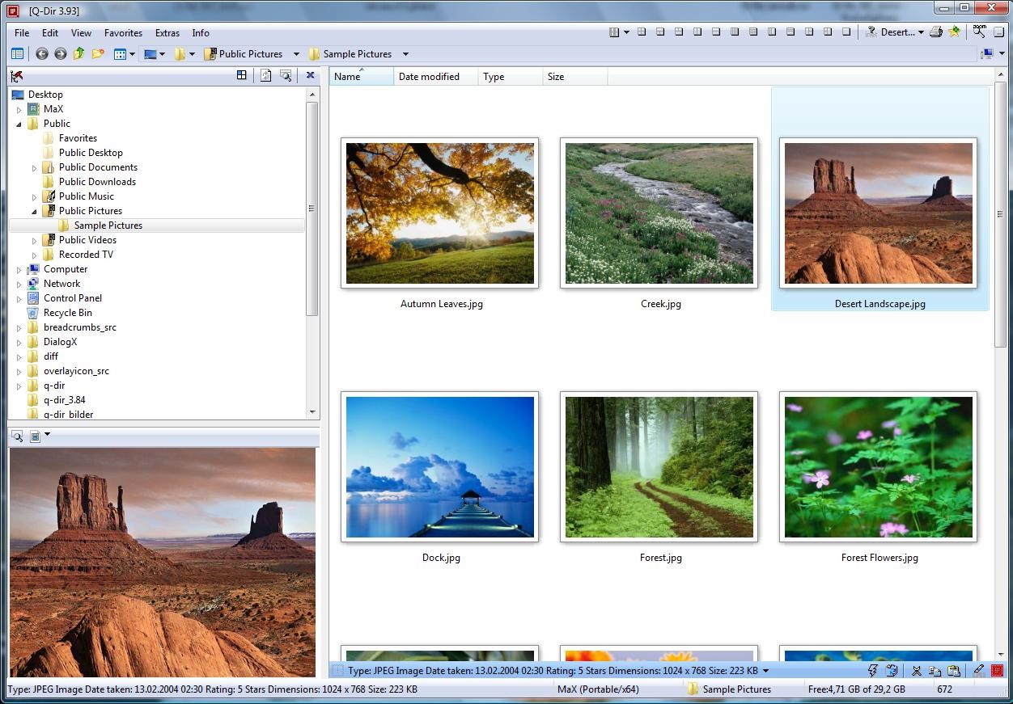Open the Favorites menu
1013x704 pixels.
click(123, 33)
